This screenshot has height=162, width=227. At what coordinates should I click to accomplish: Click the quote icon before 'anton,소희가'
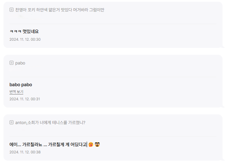[11, 122]
